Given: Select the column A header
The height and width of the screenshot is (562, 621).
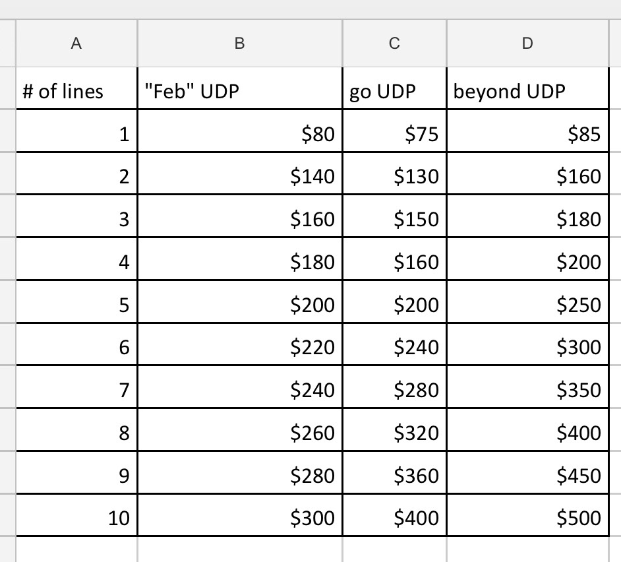Looking at the screenshot, I should pos(76,44).
